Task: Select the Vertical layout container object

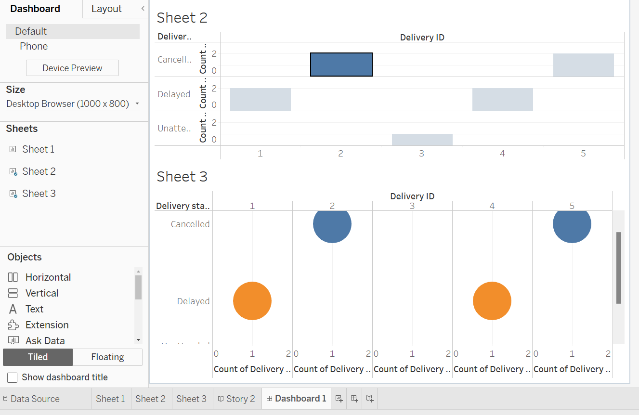Action: click(x=13, y=293)
